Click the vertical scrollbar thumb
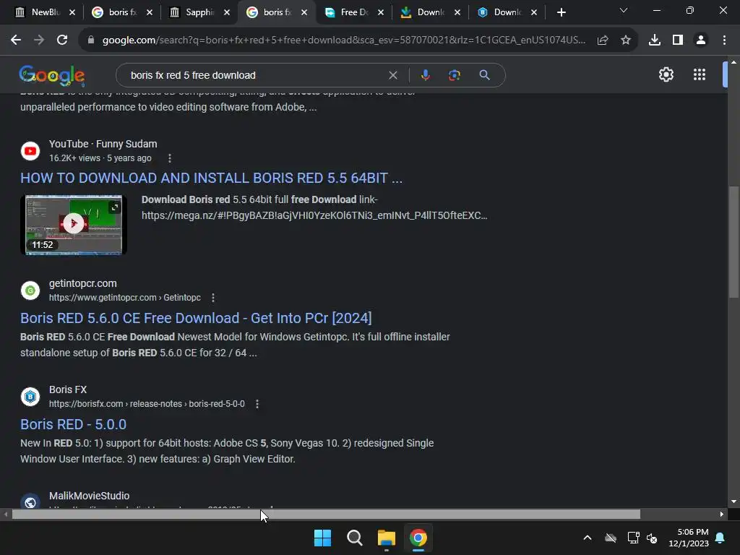This screenshot has height=555, width=740. [733, 242]
